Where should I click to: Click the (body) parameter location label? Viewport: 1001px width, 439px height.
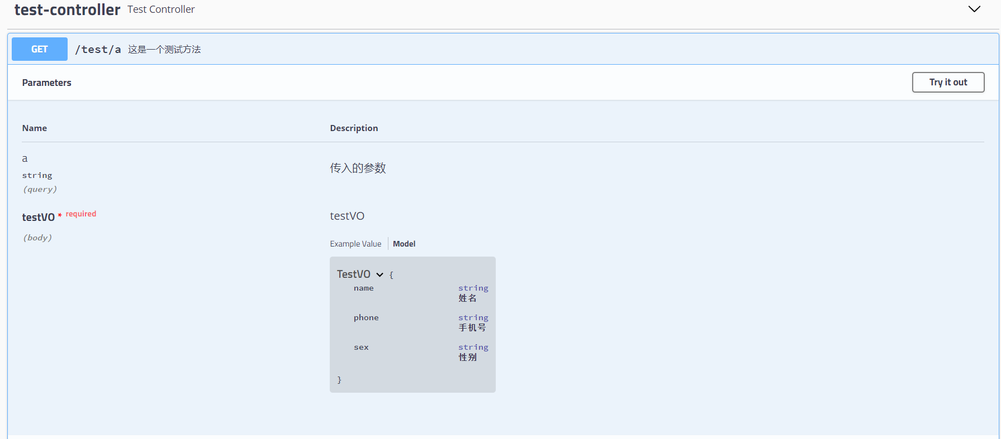pyautogui.click(x=37, y=238)
